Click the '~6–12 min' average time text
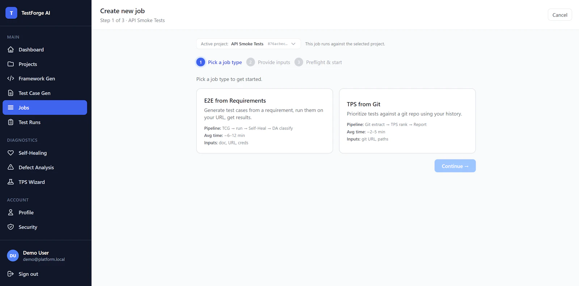This screenshot has width=579, height=286. point(234,135)
